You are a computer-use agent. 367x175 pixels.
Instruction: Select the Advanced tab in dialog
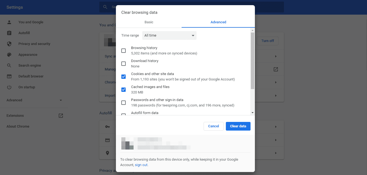click(x=218, y=22)
